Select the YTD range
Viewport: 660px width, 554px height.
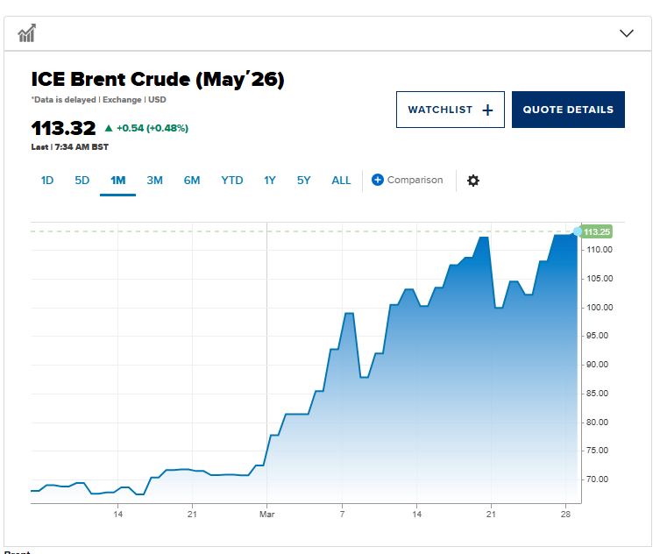point(232,181)
